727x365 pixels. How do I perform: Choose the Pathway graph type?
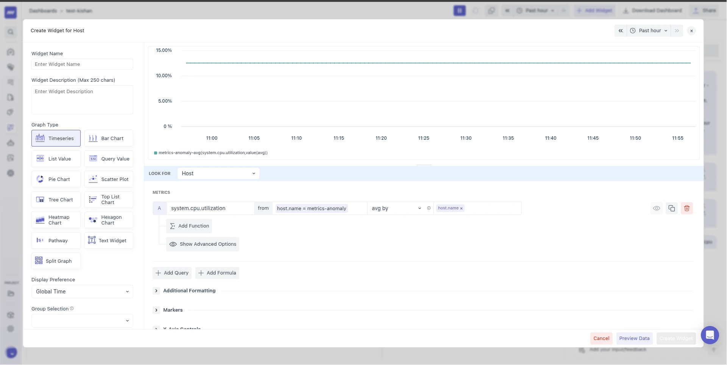pyautogui.click(x=56, y=240)
